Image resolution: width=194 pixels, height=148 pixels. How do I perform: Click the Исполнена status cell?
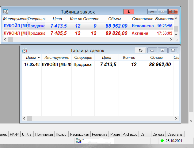click(143, 26)
